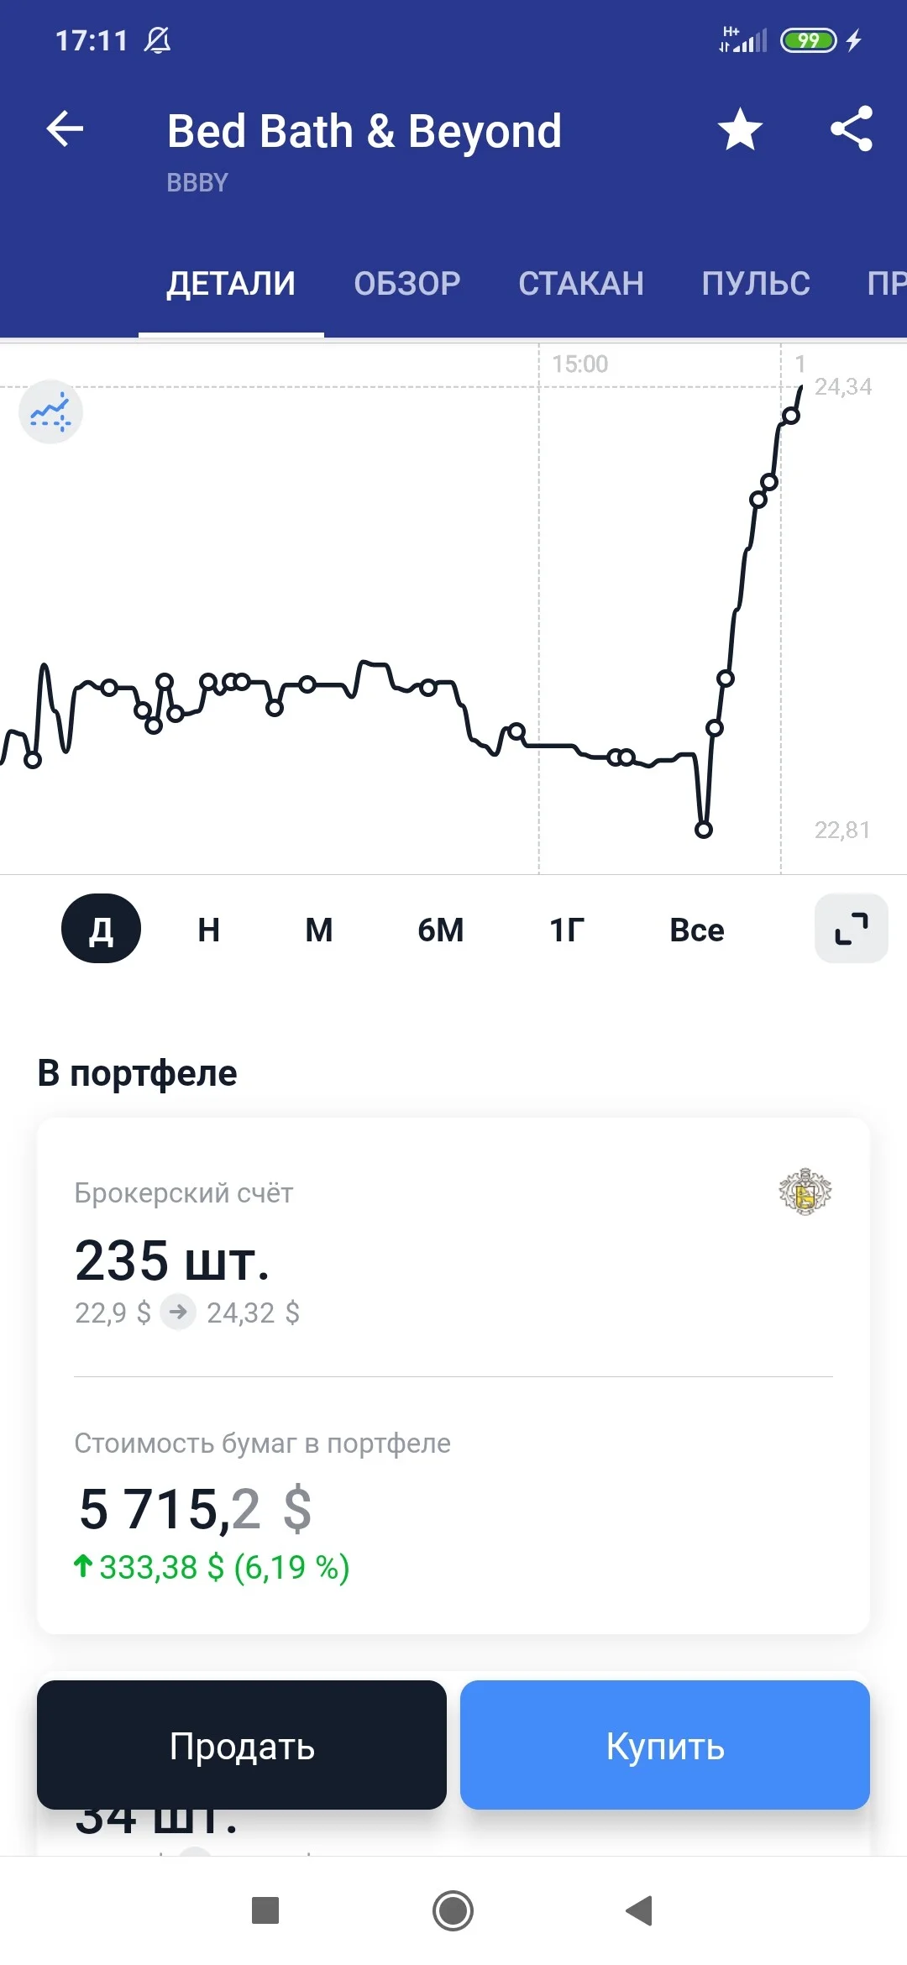This screenshot has width=907, height=1965.
Task: Select the 6М chart period
Action: click(441, 930)
